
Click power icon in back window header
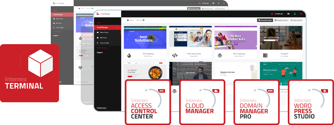(224, 3)
